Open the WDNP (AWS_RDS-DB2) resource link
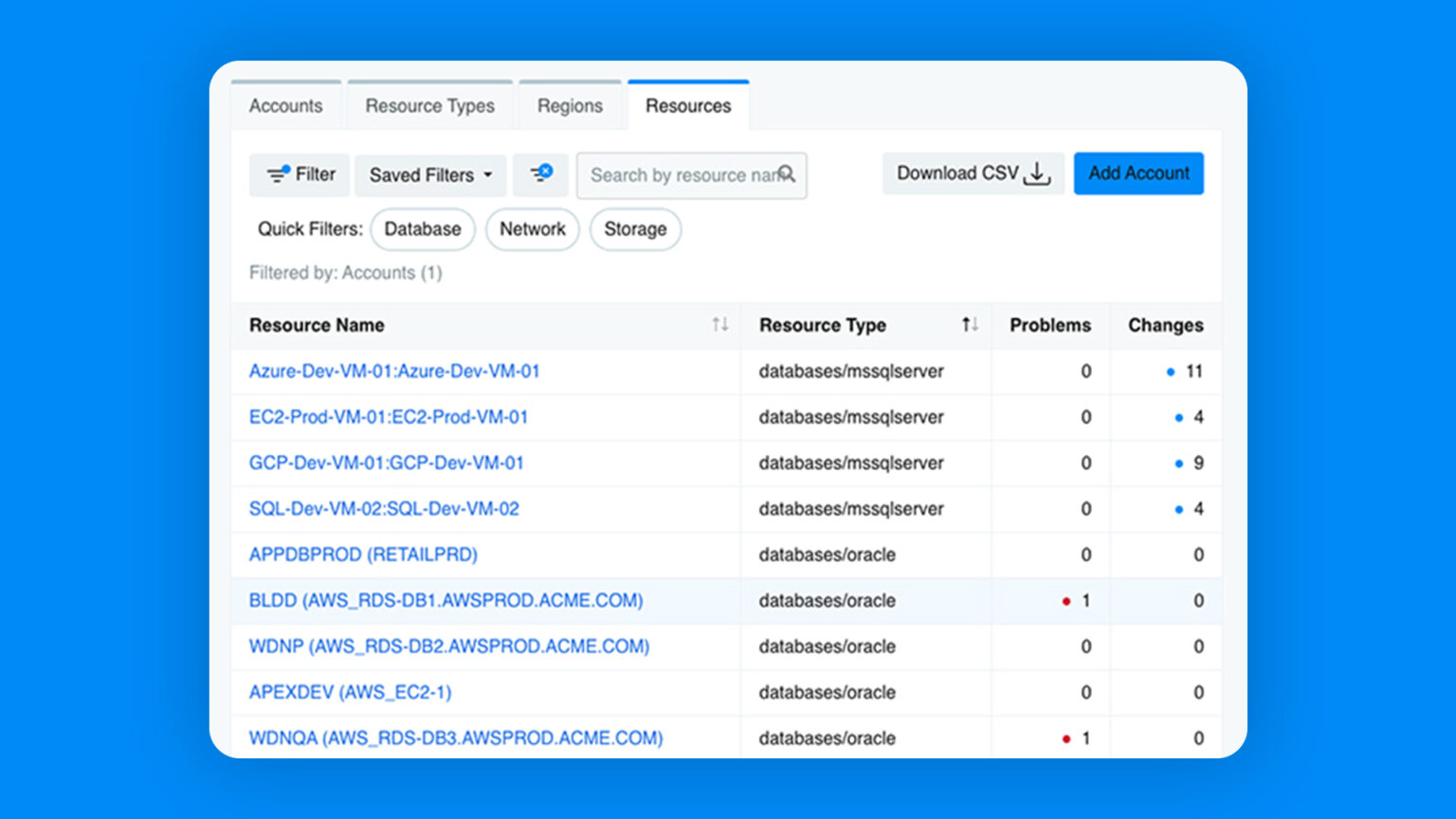Image resolution: width=1456 pixels, height=819 pixels. (448, 646)
